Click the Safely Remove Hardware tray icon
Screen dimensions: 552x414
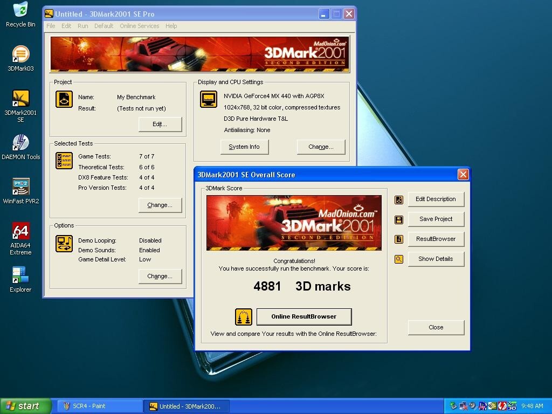(453, 406)
